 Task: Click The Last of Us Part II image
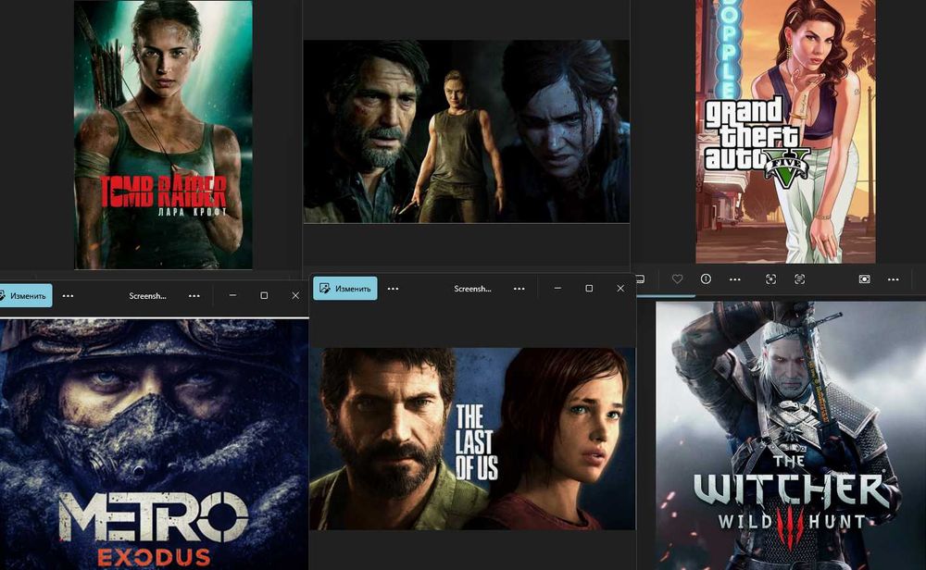[x=466, y=131]
